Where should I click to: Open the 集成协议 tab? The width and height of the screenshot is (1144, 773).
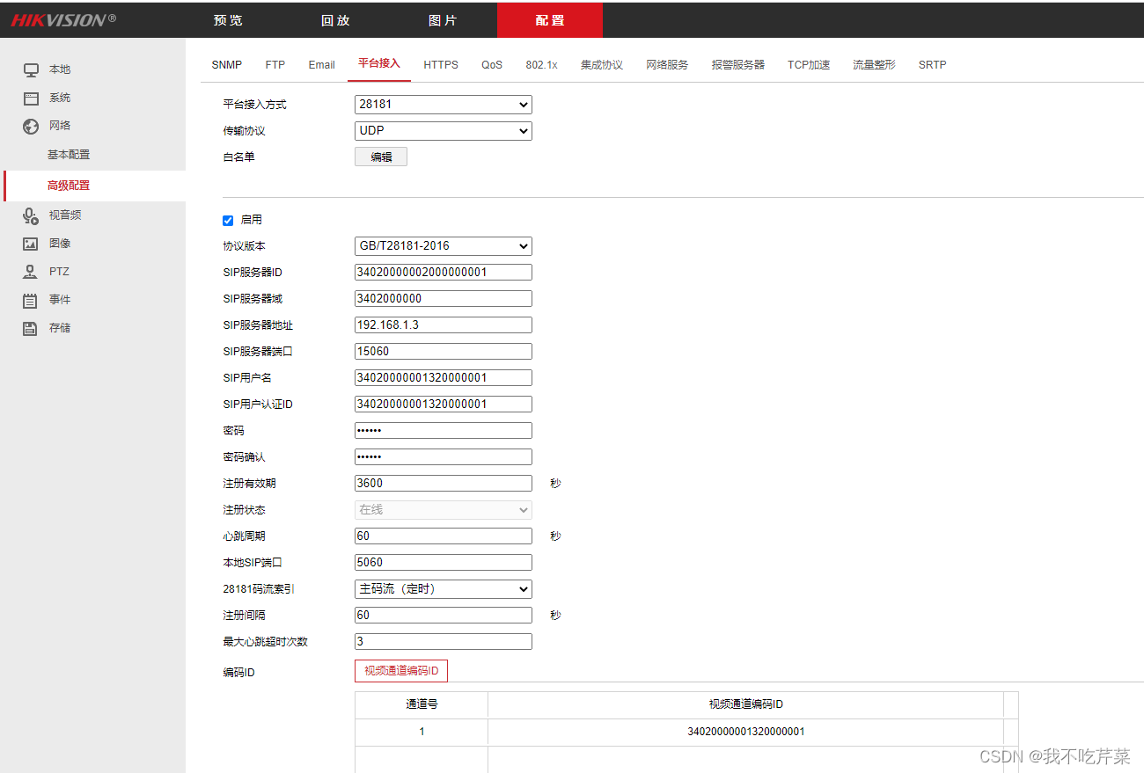[602, 65]
